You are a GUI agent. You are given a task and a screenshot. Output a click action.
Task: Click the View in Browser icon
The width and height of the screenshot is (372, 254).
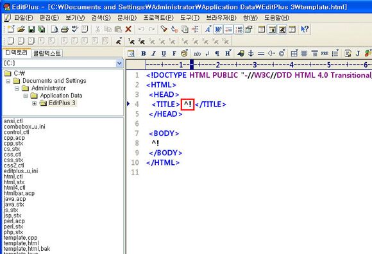(131, 54)
